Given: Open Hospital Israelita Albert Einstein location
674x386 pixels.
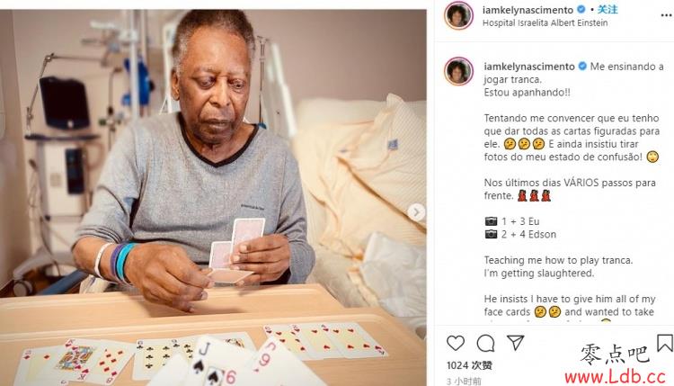Looking at the screenshot, I should pos(545,22).
